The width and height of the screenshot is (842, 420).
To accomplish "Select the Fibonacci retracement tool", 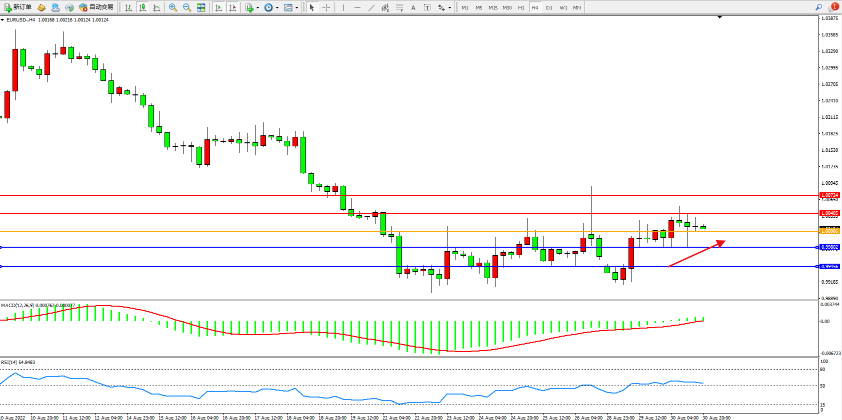I will (399, 7).
